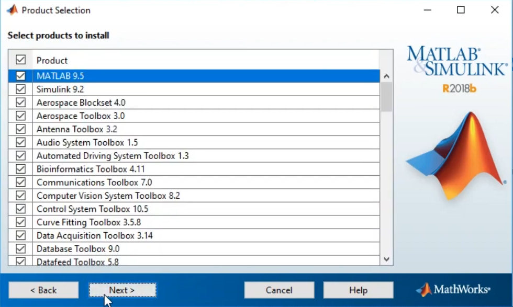Maximize the Product Selection window
This screenshot has height=307, width=513.
(461, 10)
